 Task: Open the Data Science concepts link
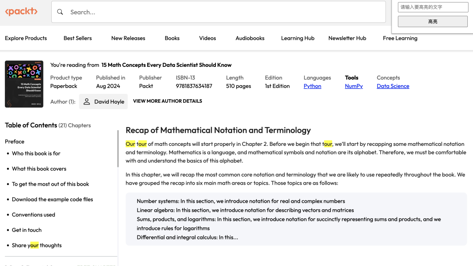pos(393,86)
